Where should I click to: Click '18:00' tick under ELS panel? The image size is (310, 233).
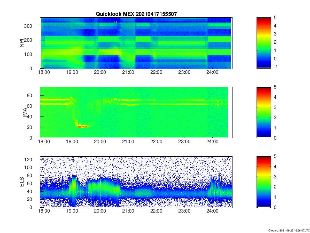coord(44,211)
